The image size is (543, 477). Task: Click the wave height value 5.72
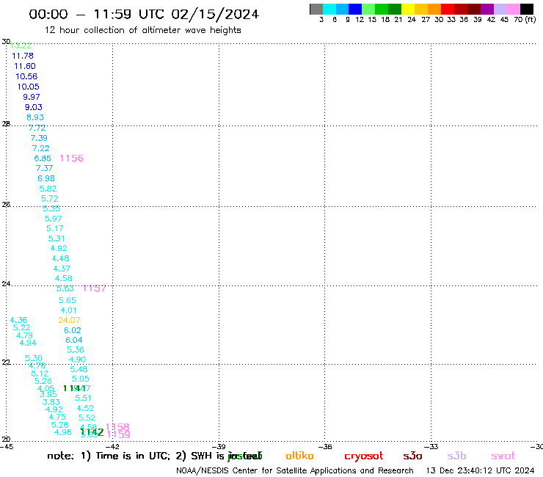[x=50, y=198]
